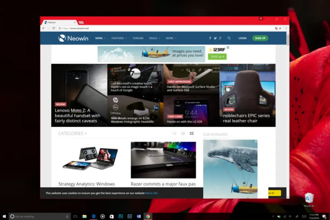Click the 123RF airplane banner ad
This screenshot has width=330, height=220.
(151, 54)
